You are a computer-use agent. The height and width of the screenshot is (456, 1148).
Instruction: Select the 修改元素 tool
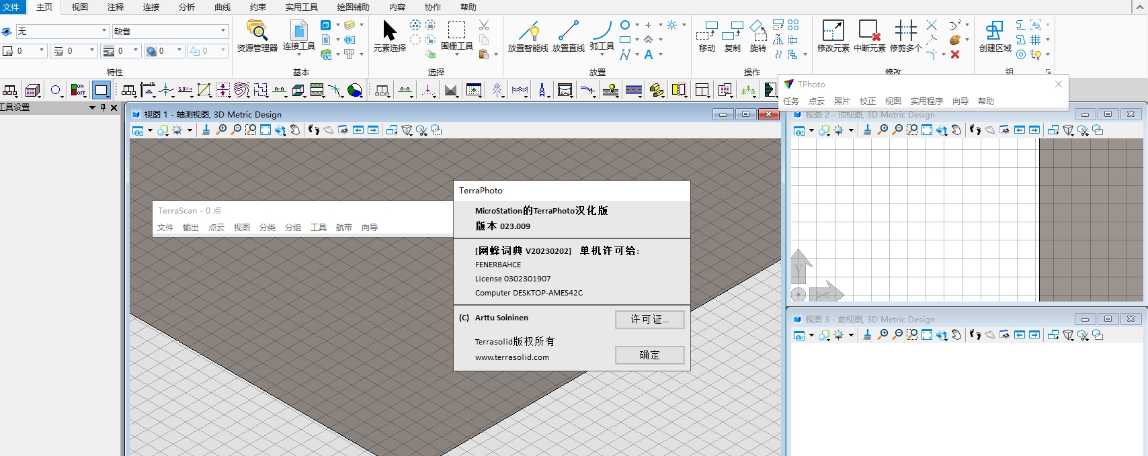coord(833,36)
